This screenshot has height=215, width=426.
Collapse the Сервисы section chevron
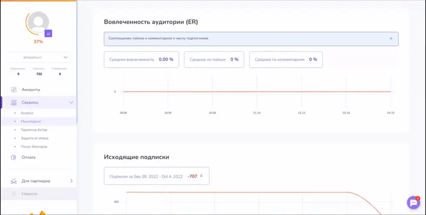coord(71,102)
